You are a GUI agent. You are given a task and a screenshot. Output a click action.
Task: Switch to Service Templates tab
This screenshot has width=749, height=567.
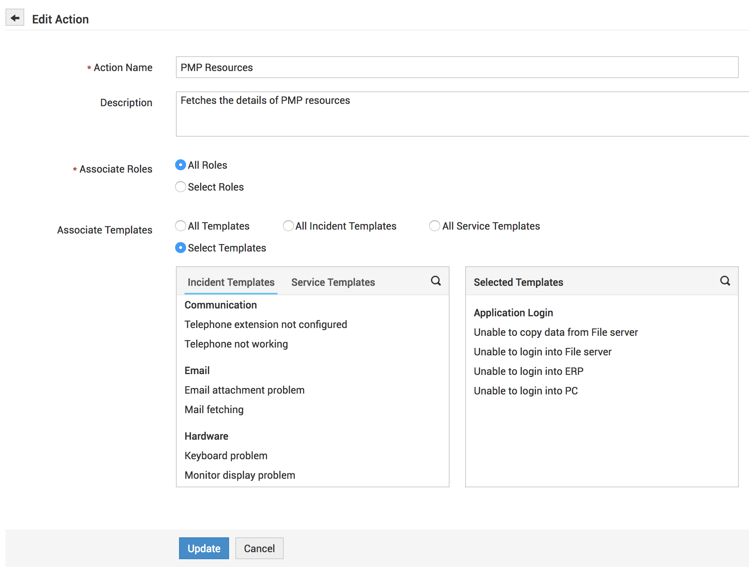click(333, 282)
